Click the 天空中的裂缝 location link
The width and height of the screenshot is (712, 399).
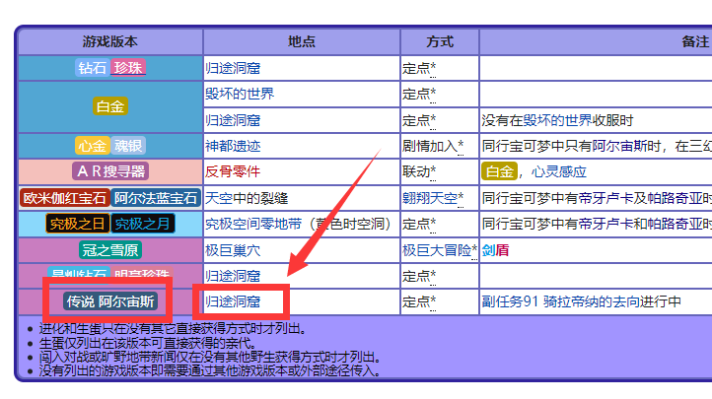[246, 198]
